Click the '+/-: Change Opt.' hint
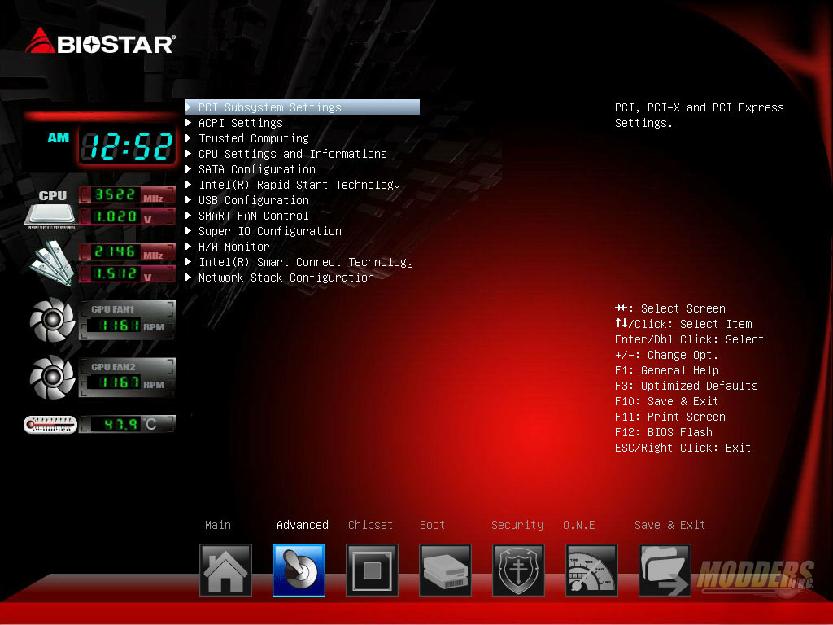Viewport: 833px width, 625px height. [x=666, y=355]
